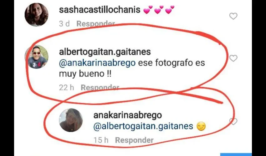266x156 pixels.
Task: Open anakarinaabrego's profile picture
Action: (x=71, y=120)
